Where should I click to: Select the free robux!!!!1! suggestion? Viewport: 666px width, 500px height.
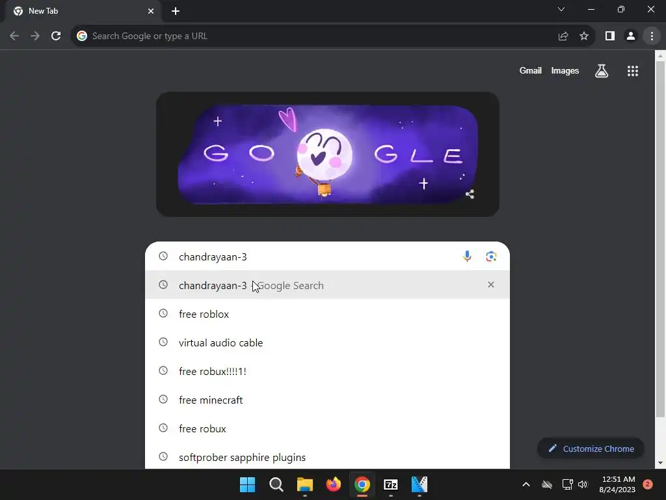(327, 371)
